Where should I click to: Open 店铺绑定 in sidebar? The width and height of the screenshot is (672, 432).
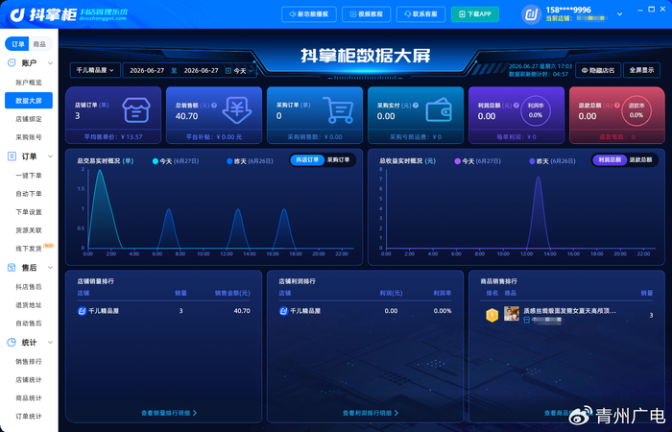[x=29, y=119]
